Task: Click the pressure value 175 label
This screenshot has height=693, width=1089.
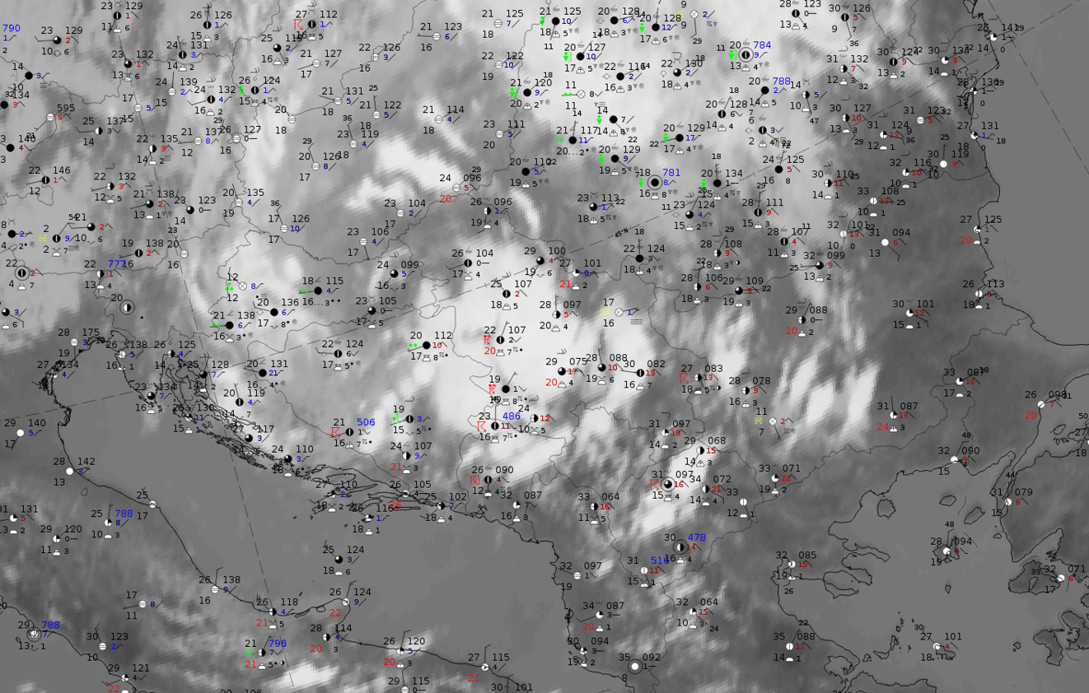Action: click(x=91, y=333)
